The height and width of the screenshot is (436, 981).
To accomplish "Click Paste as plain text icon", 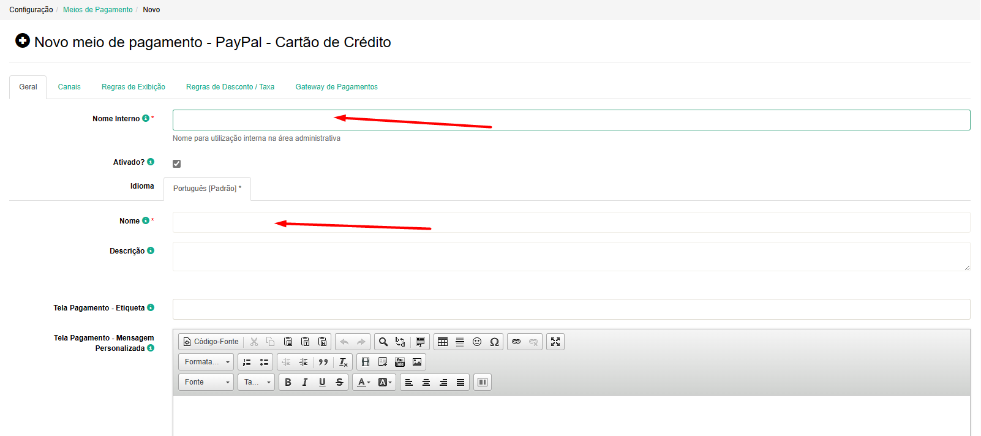I will pyautogui.click(x=305, y=342).
